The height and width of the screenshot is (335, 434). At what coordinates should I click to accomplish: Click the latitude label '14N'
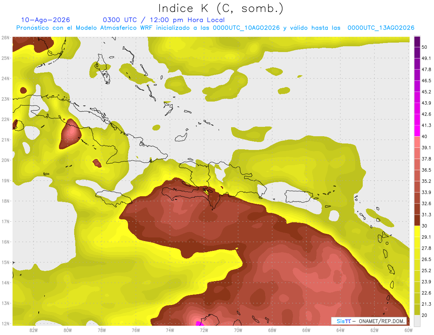point(5,283)
